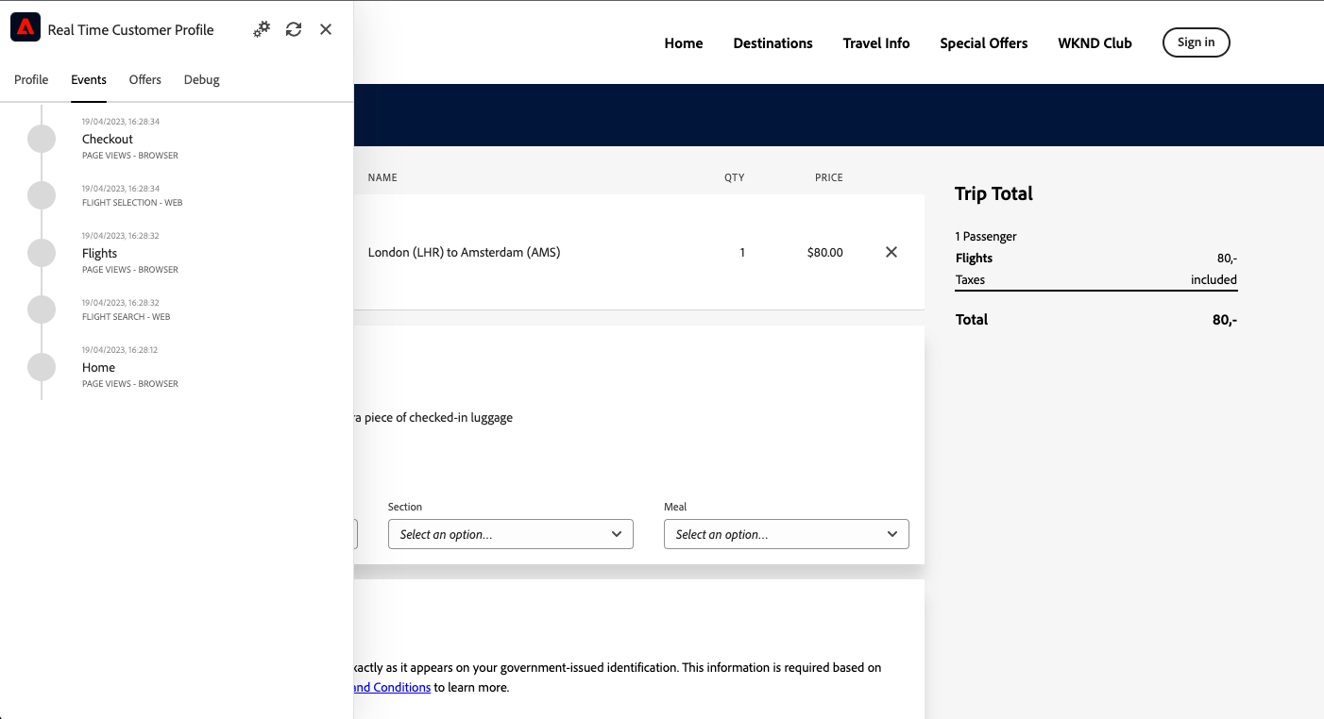The height and width of the screenshot is (719, 1324).
Task: Remove the London to Amsterdam flight from the cart
Action: [x=891, y=252]
